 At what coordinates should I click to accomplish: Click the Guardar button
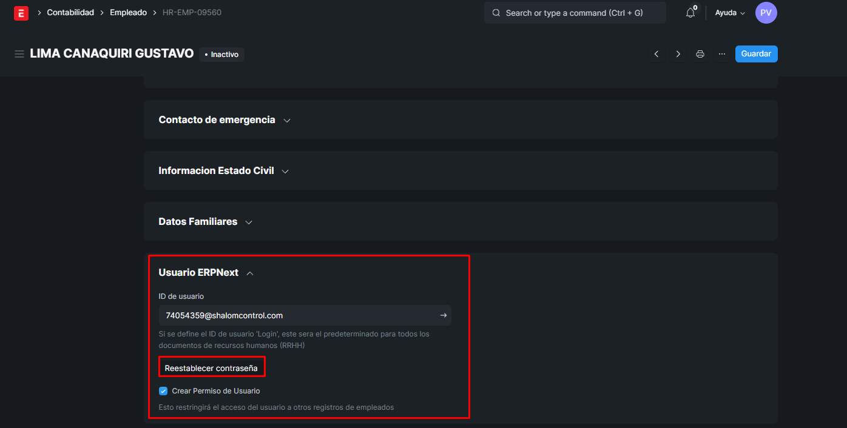756,54
